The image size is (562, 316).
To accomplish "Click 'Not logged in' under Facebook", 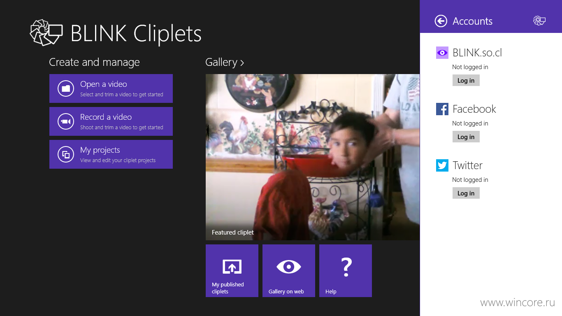I will point(470,123).
